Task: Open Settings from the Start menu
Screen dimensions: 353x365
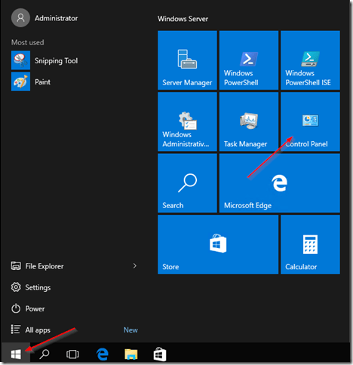Action: (x=31, y=287)
